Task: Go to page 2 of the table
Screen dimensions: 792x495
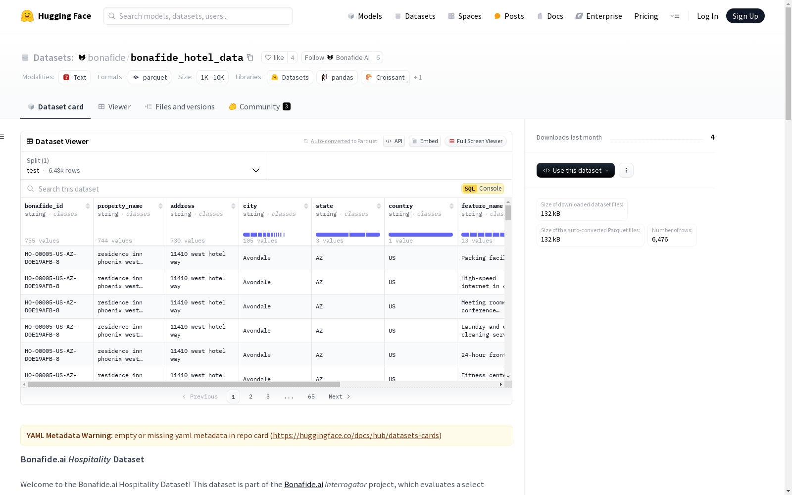Action: 251,396
